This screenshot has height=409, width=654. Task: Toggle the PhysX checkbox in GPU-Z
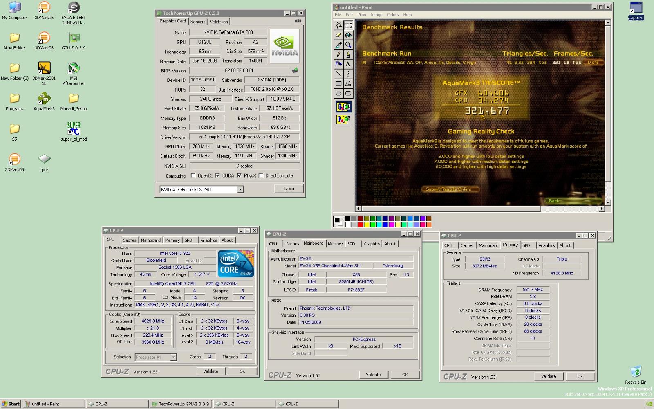pyautogui.click(x=240, y=175)
